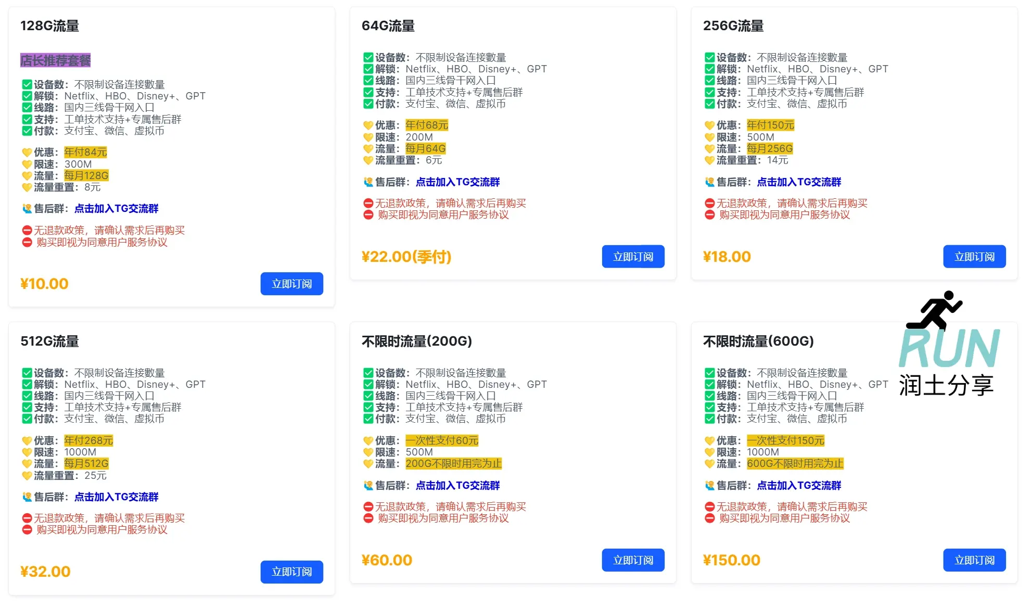Click the heart icon beside 限速 on 256G plan

click(709, 136)
